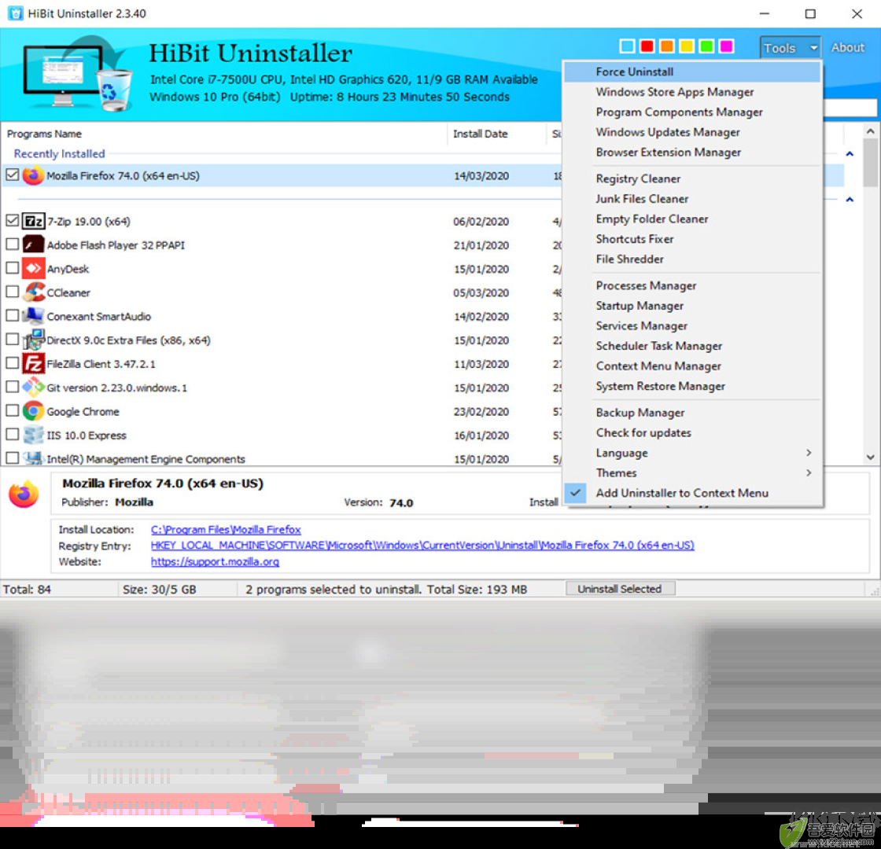This screenshot has height=849, width=881.
Task: Click the AnyDesk red icon
Action: [33, 268]
